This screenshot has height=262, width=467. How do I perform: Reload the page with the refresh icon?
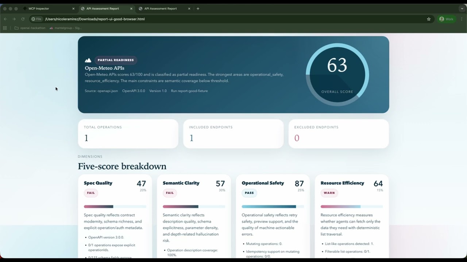23,19
